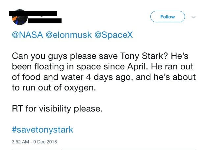Click the #savetonystark hashtag

pyautogui.click(x=42, y=129)
